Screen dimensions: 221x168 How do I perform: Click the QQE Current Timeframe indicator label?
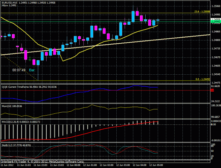(29, 87)
